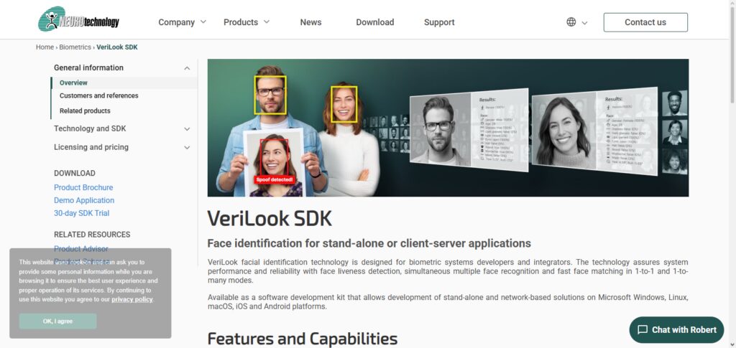736x348 pixels.
Task: Select Overview in the sidebar
Action: 73,83
